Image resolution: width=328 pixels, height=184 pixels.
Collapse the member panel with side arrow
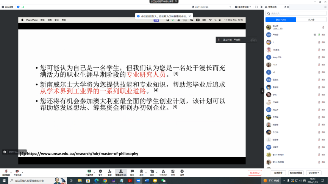262,91
